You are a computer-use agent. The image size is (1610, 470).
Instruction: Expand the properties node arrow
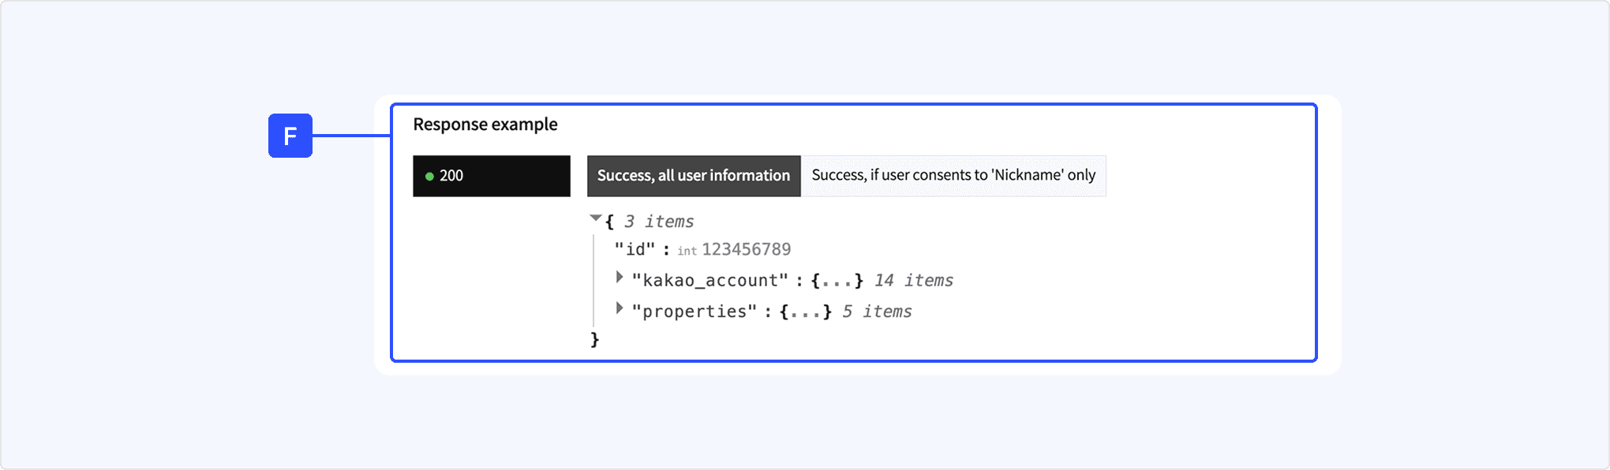pyautogui.click(x=620, y=308)
